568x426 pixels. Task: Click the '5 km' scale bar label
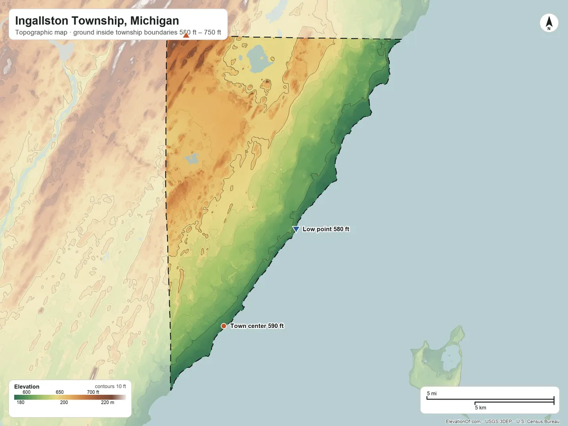(480, 408)
